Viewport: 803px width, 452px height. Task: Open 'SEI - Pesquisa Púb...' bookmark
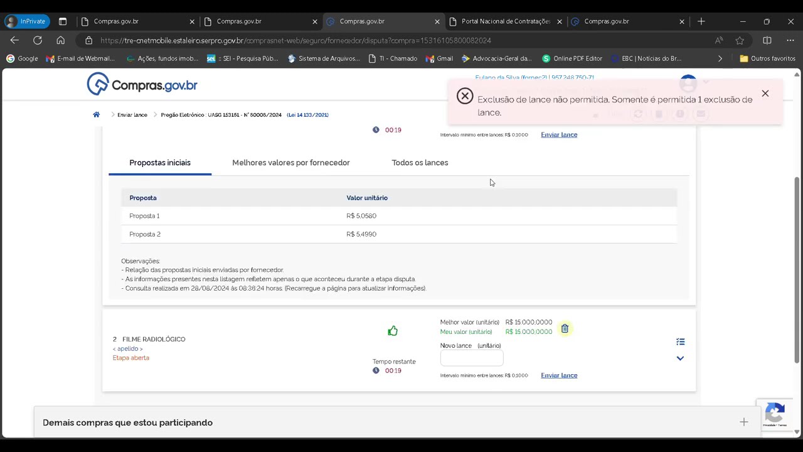coord(242,58)
